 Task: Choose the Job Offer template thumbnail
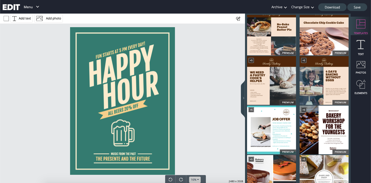[x=271, y=130]
